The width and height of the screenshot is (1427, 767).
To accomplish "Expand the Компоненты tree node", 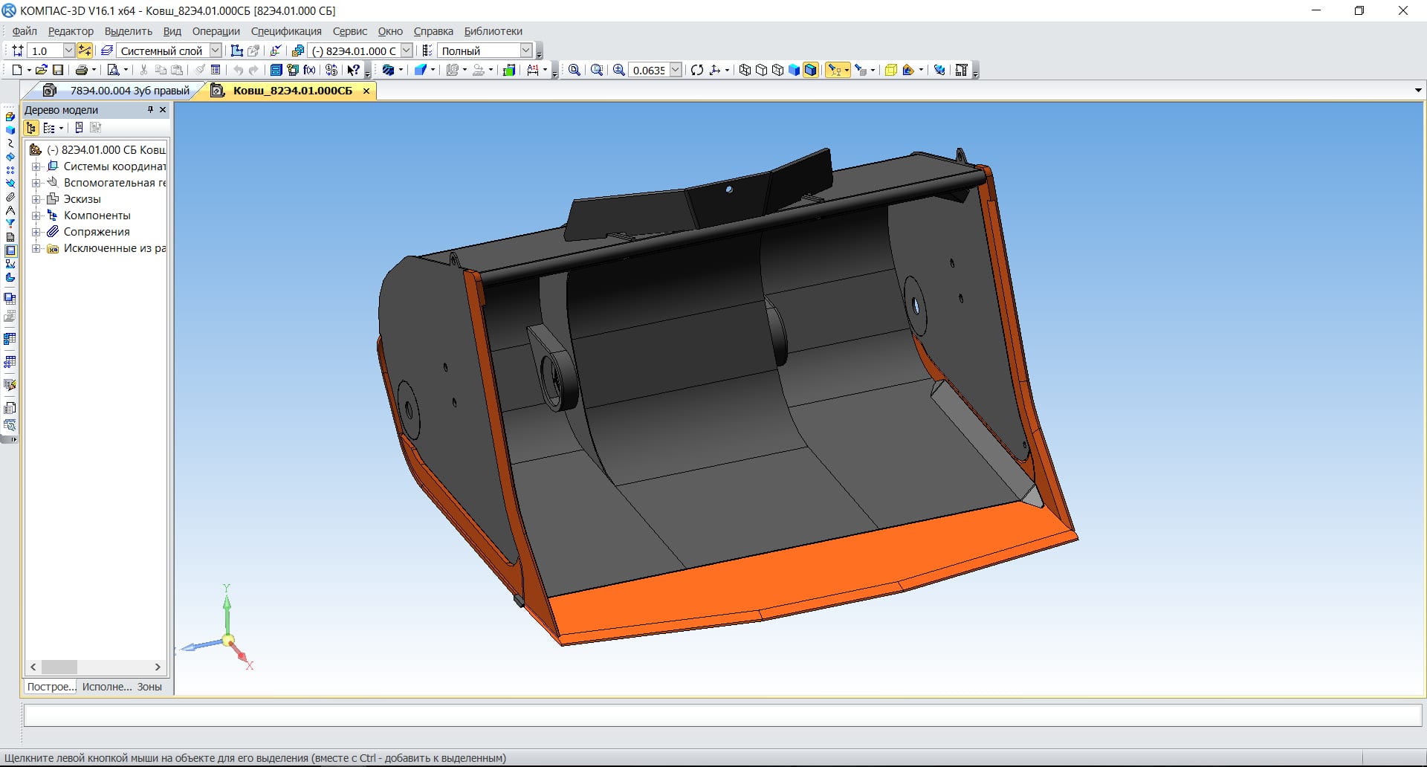I will point(36,216).
